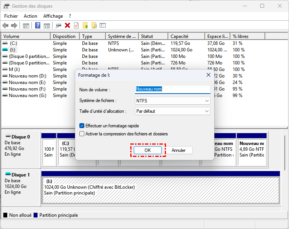Uncheck 'Effectuer un formatage rapide' checkbox
Viewport: 289px width, 229px height.
pyautogui.click(x=82, y=125)
